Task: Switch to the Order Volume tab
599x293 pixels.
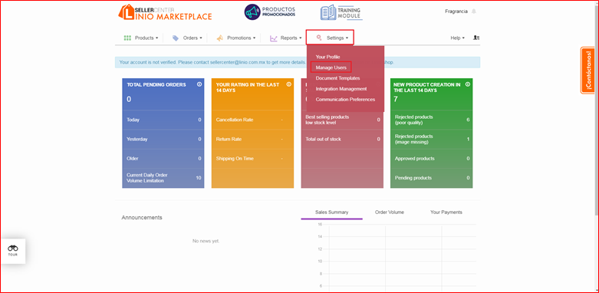Action: 390,212
